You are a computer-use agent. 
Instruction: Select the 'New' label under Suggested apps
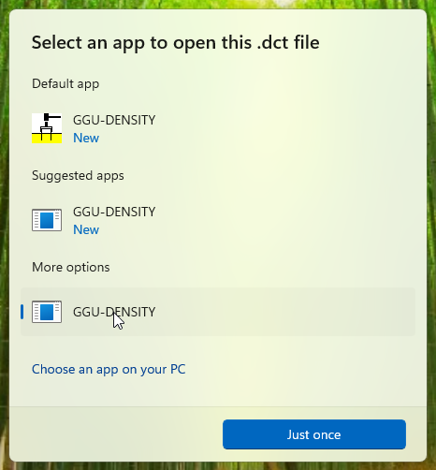tap(86, 229)
